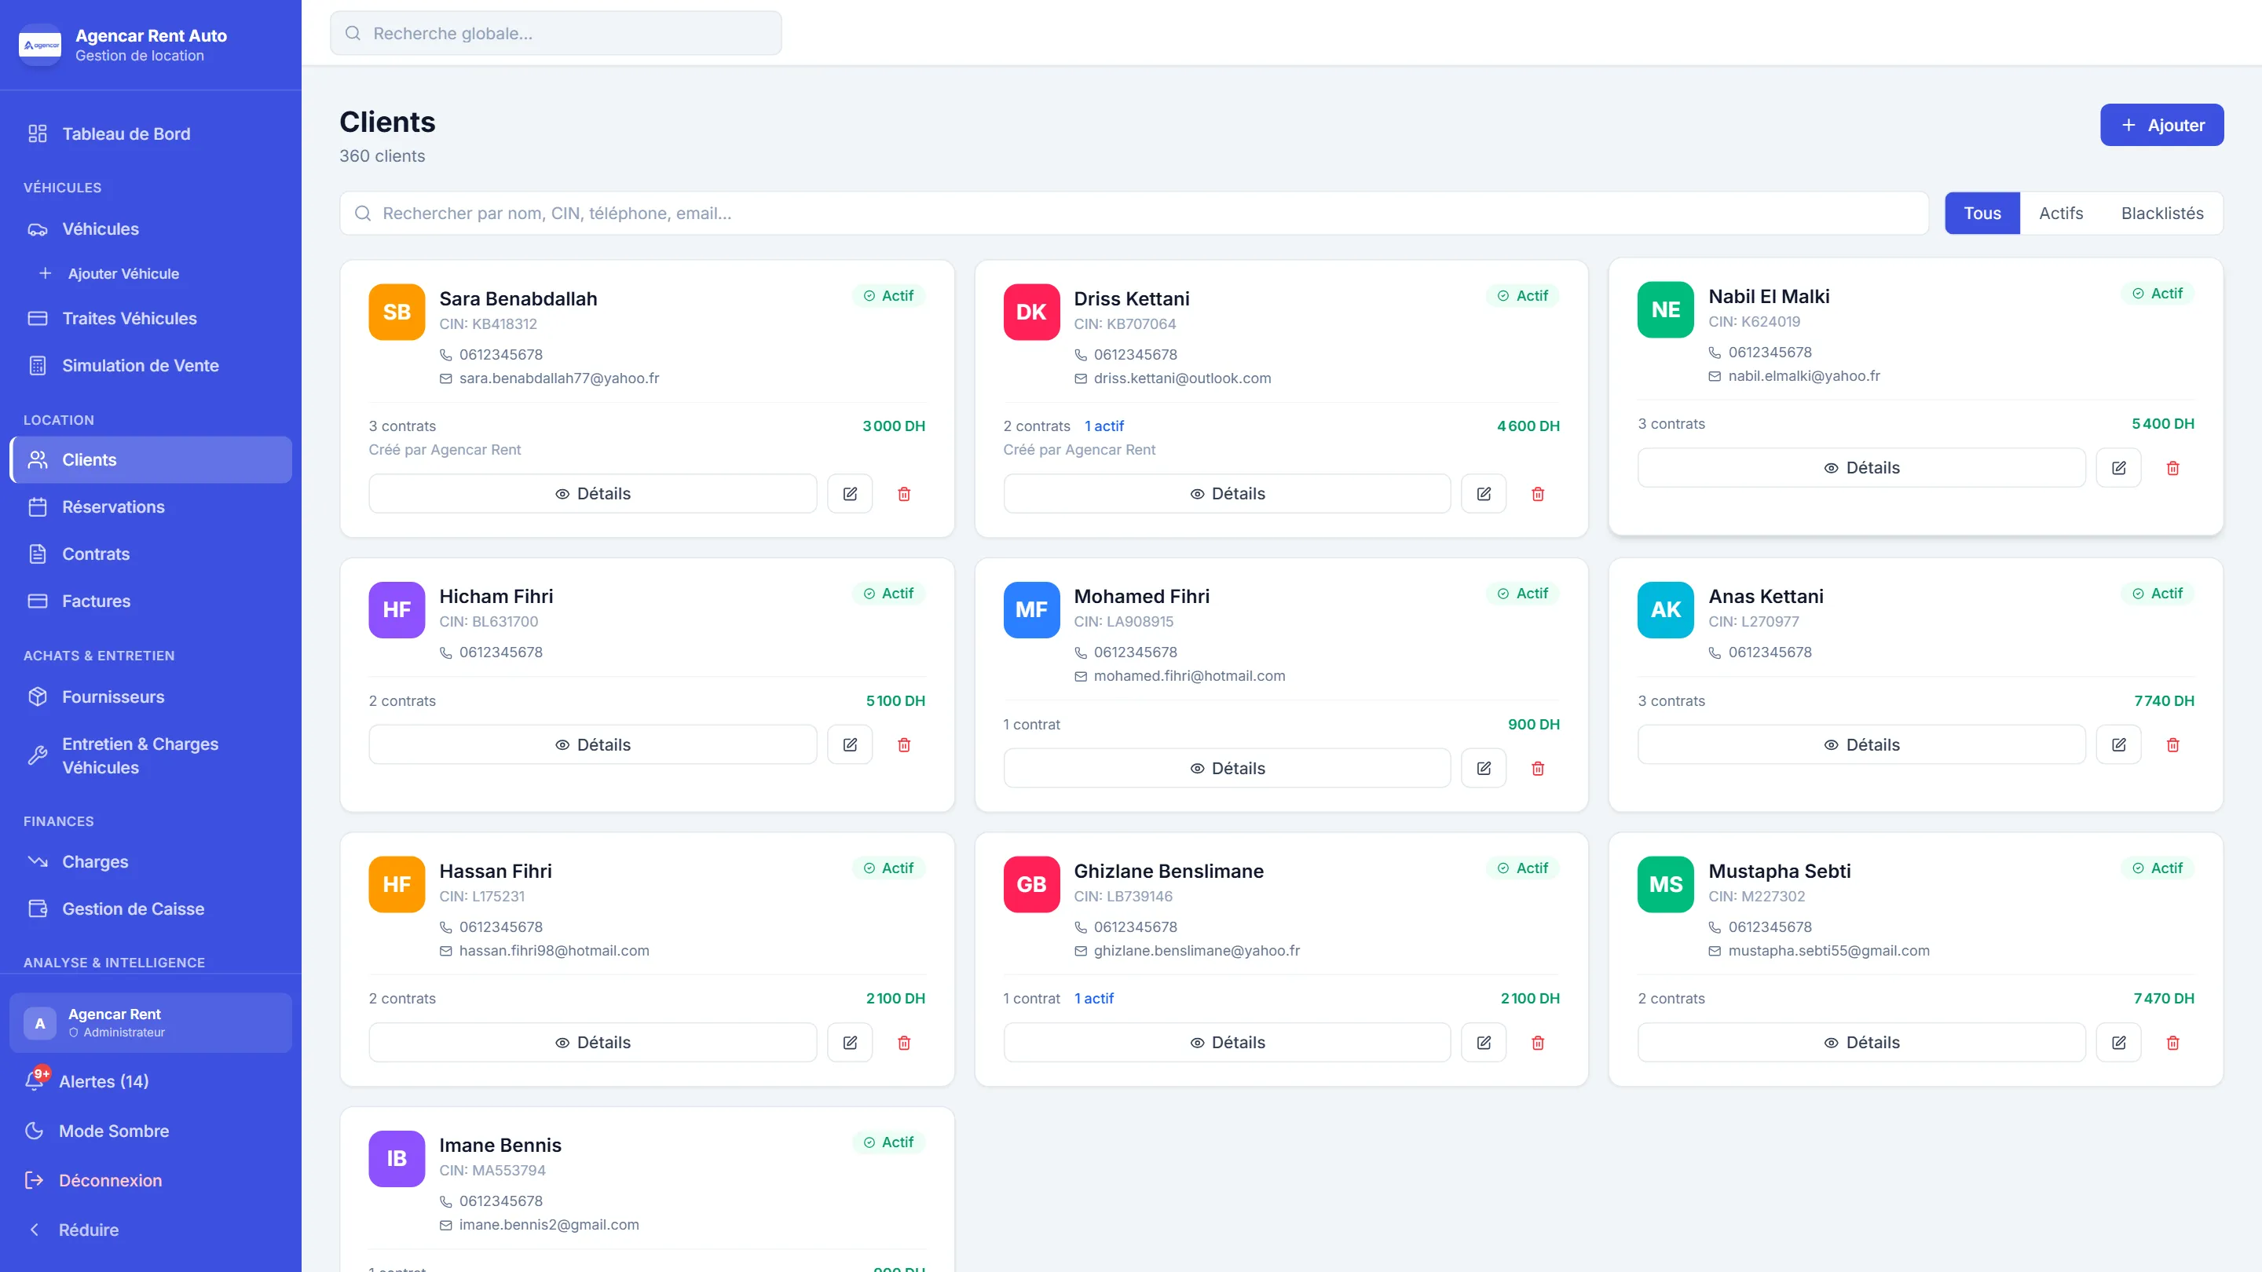Open Détails for Hassan Fihri
2262x1272 pixels.
pos(593,1042)
